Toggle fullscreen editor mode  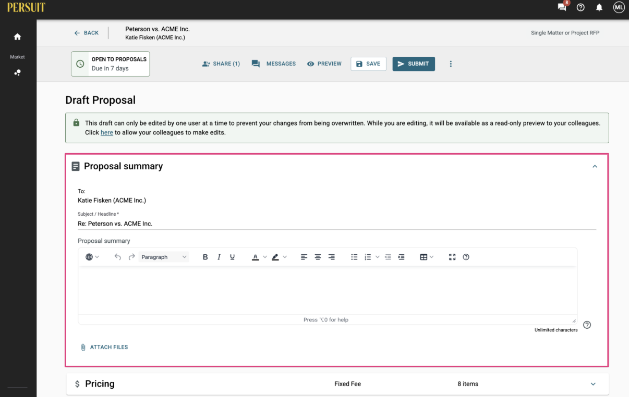(x=452, y=257)
